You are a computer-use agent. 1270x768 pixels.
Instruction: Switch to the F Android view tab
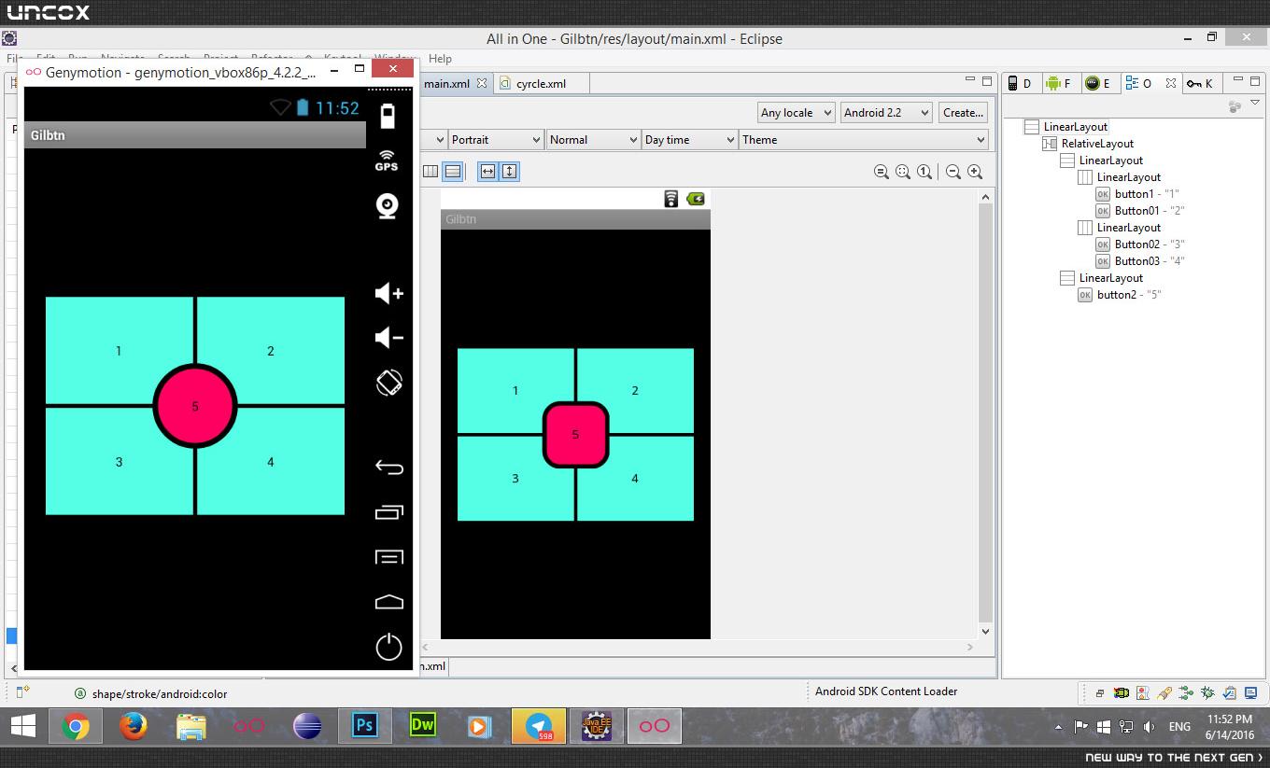1059,84
